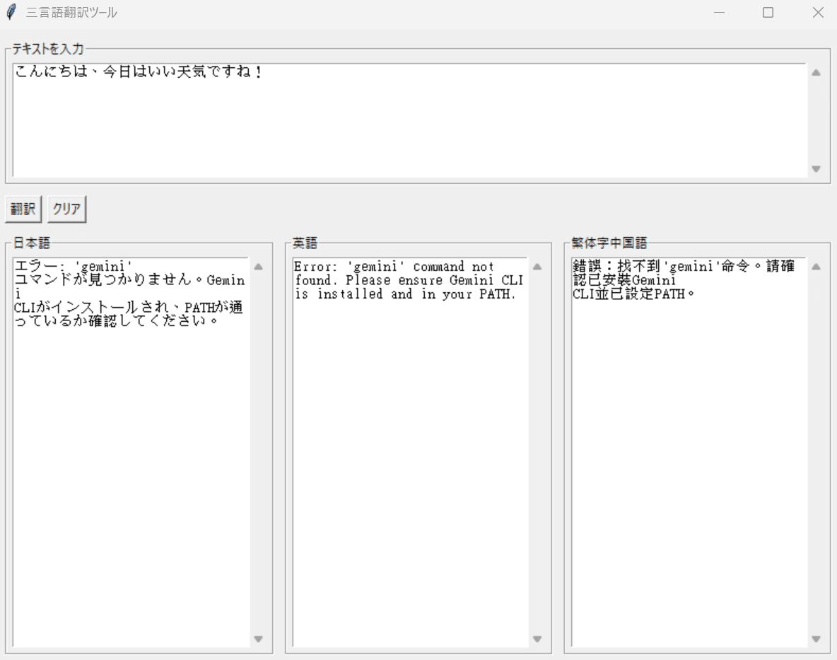
Task: Click the scroll-down arrow in the 日本語 panel
Action: click(x=259, y=639)
